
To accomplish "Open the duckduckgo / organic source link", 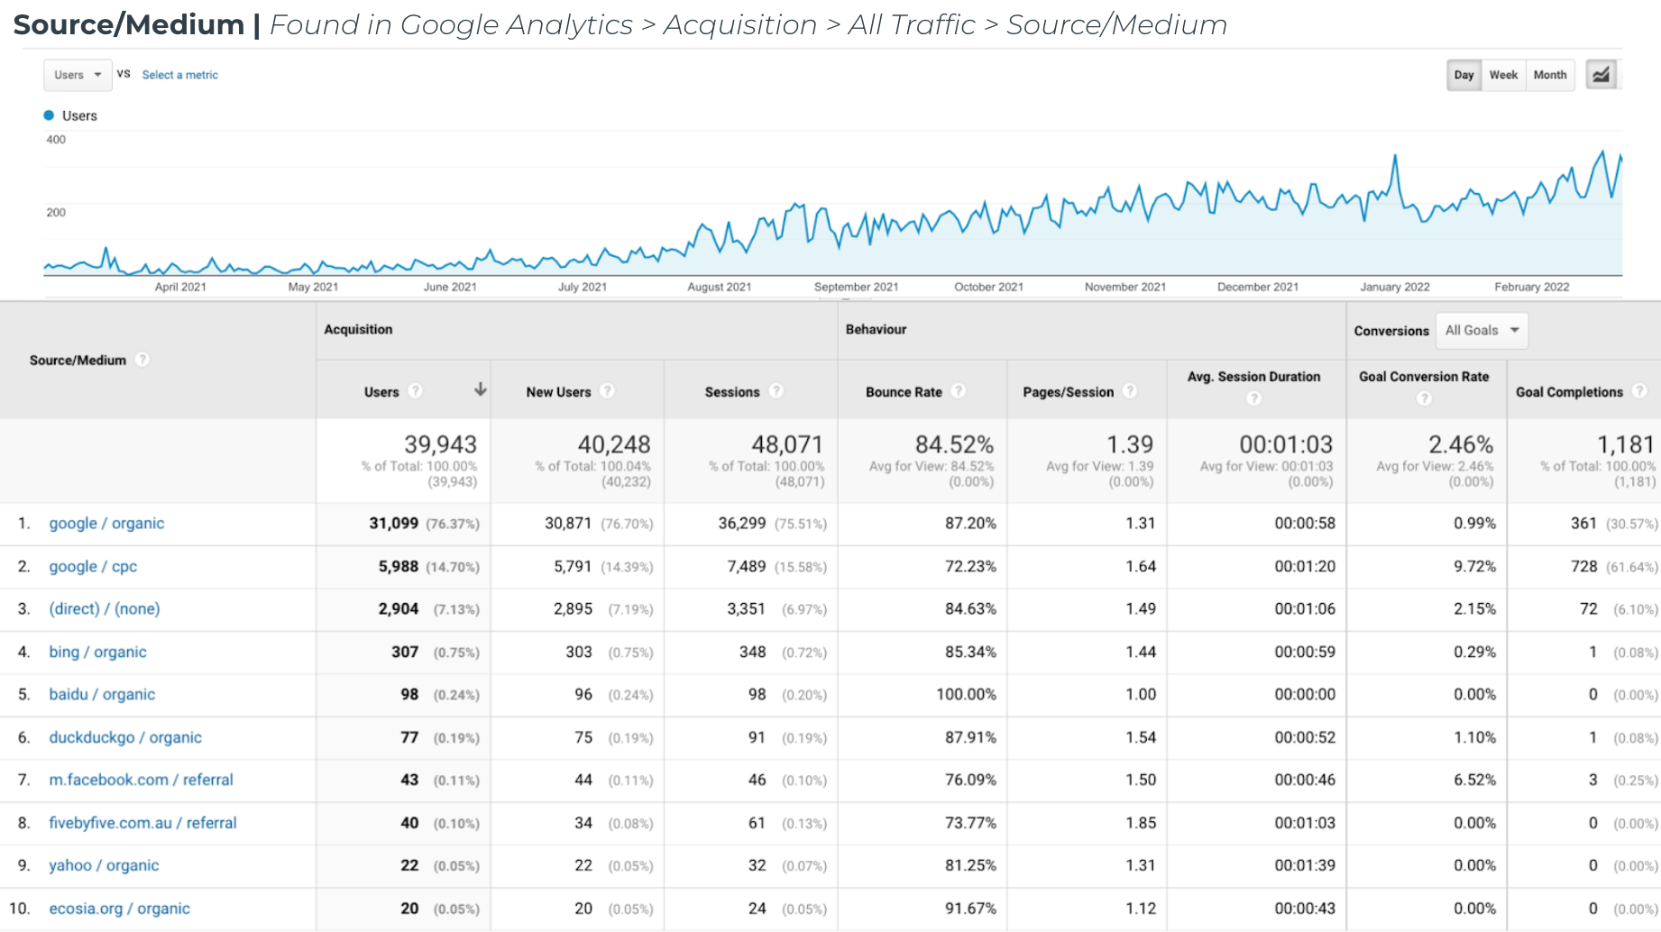I will click(125, 737).
